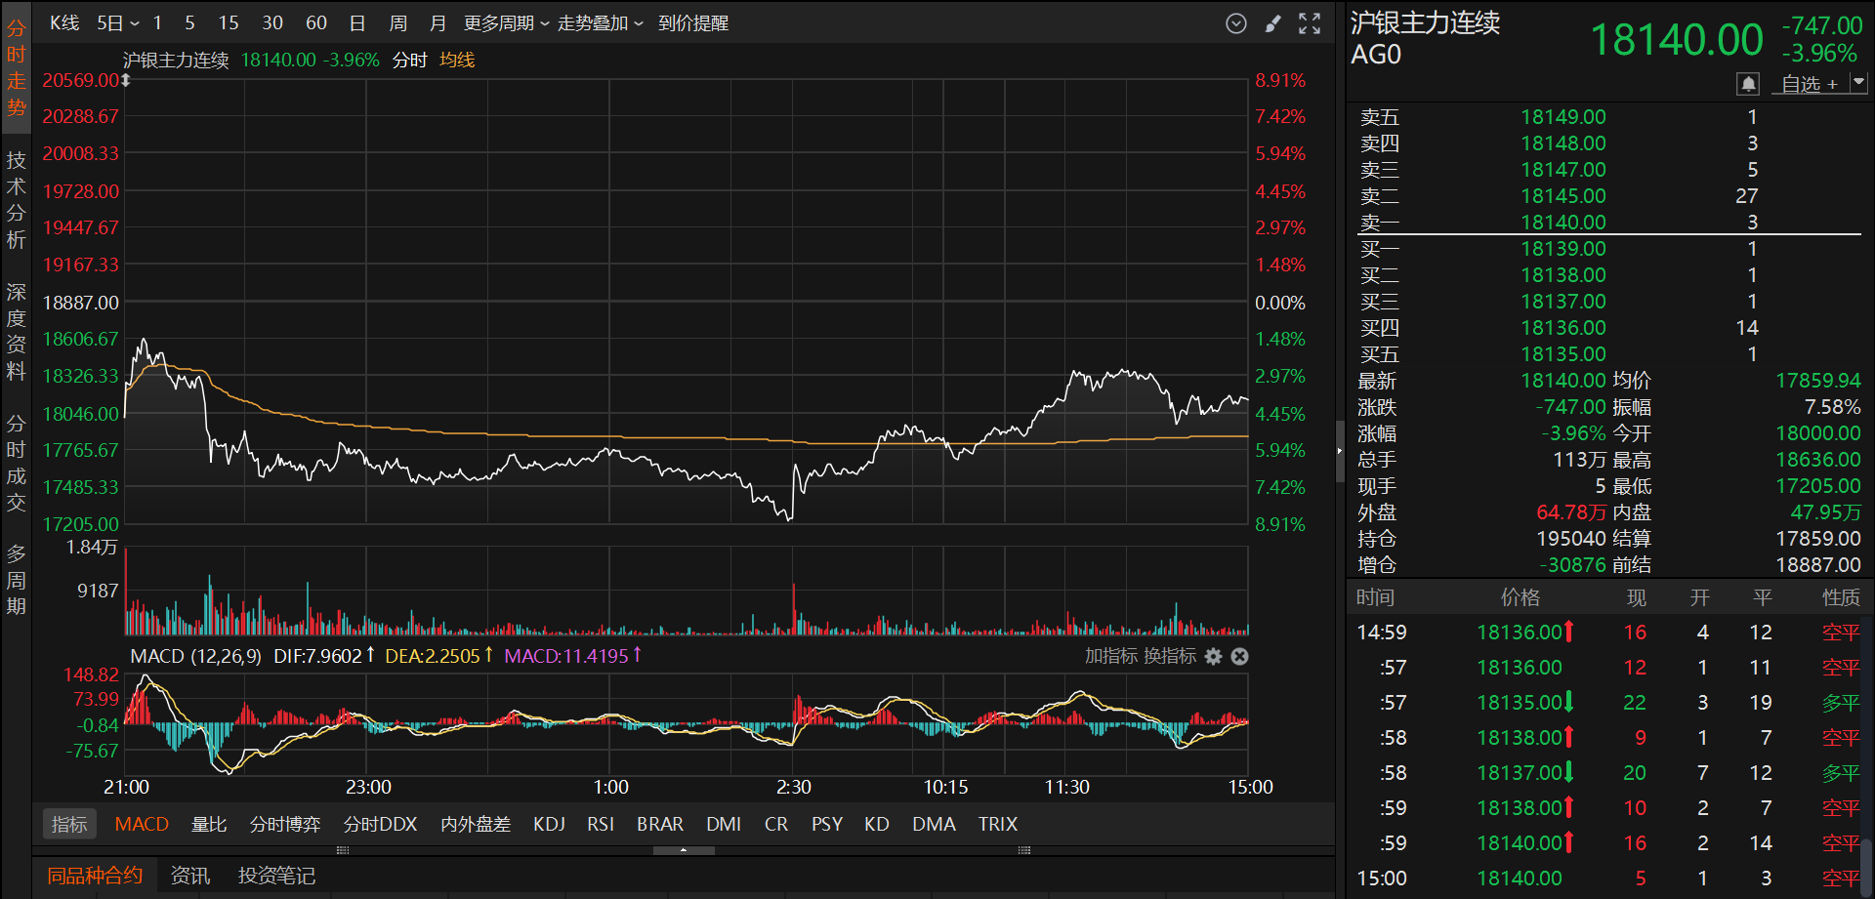Collapse the right quote panel arrow
1875x899 pixels.
[1340, 451]
